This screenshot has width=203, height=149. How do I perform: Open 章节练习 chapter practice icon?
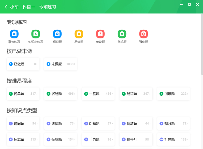[x=14, y=34]
